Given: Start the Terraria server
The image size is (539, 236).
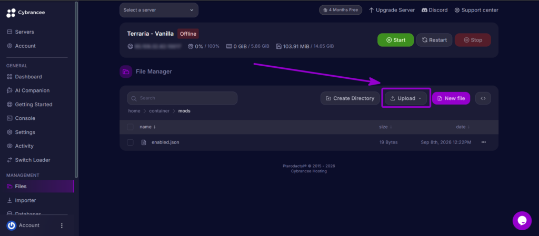Looking at the screenshot, I should (x=395, y=40).
